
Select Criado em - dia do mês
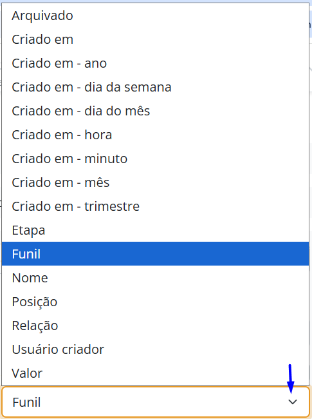pos(155,111)
